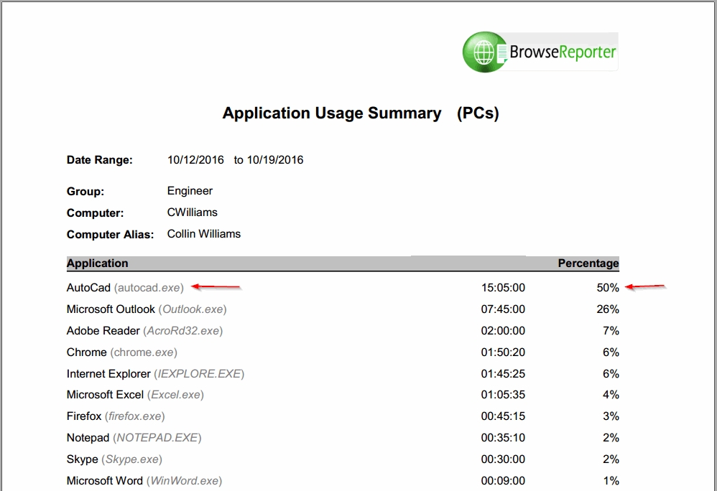Image resolution: width=717 pixels, height=491 pixels.
Task: Click the Computer label
Action: coord(95,213)
